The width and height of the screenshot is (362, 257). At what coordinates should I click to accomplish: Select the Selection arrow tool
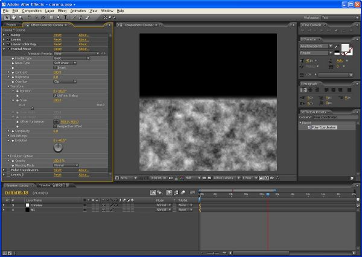pyautogui.click(x=7, y=17)
